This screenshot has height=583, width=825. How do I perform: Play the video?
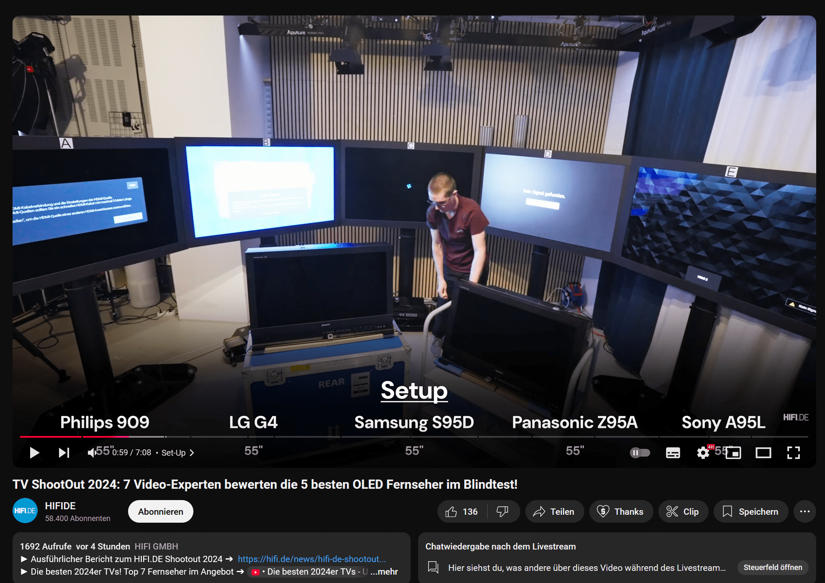point(34,453)
